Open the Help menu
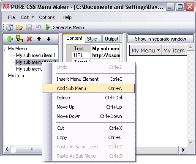 67,17
